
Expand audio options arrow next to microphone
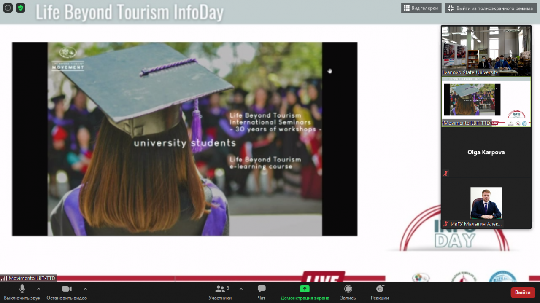coord(39,289)
